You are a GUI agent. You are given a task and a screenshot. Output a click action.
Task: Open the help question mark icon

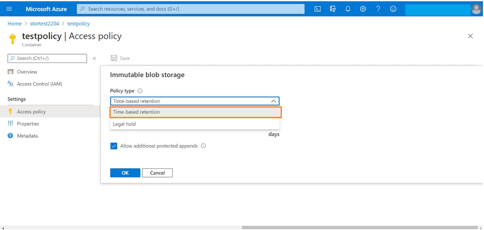tap(378, 9)
